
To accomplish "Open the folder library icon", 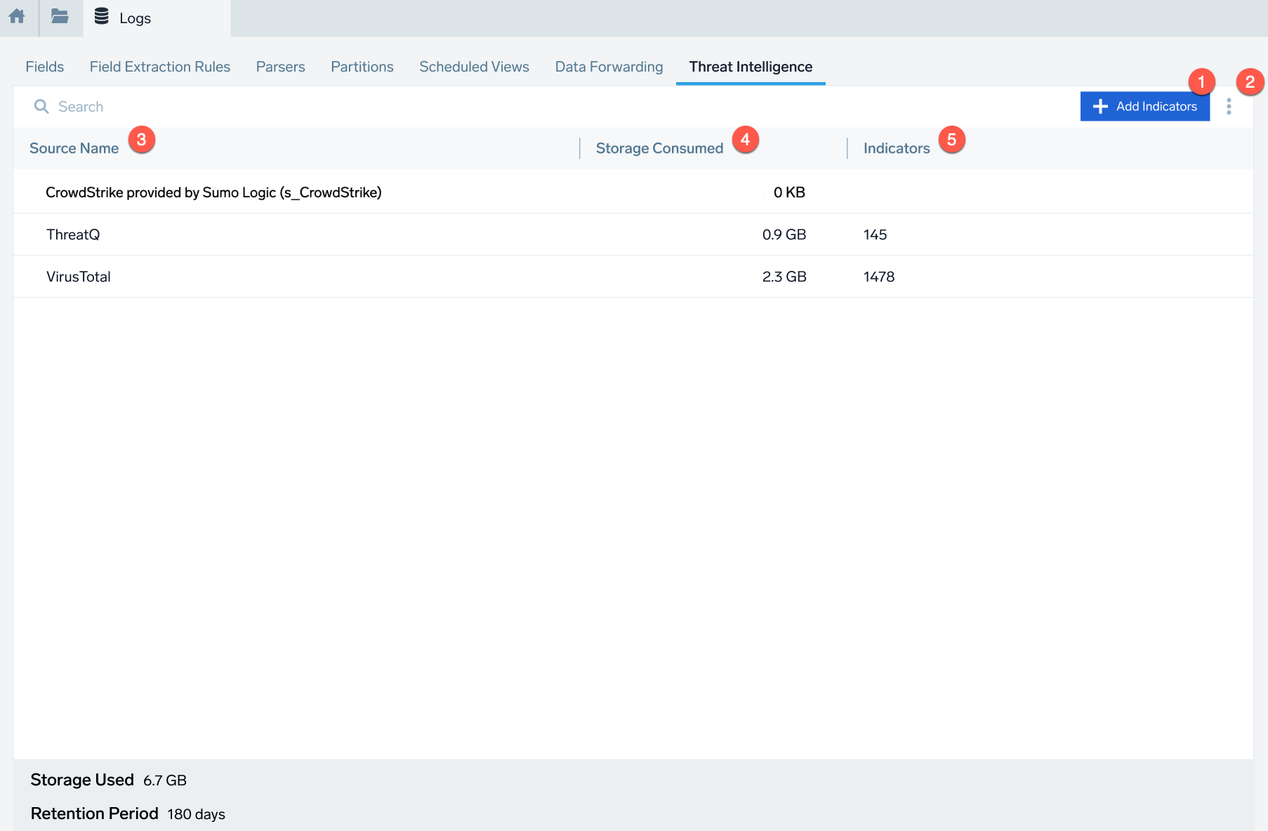I will [60, 16].
